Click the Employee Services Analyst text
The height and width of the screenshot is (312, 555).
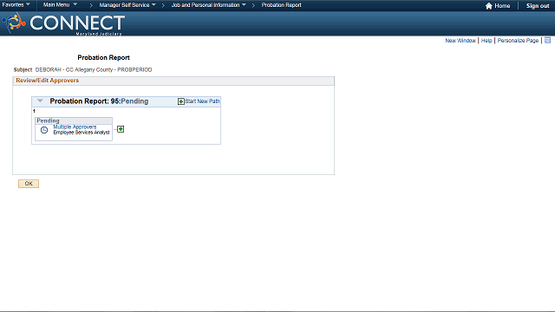(82, 133)
